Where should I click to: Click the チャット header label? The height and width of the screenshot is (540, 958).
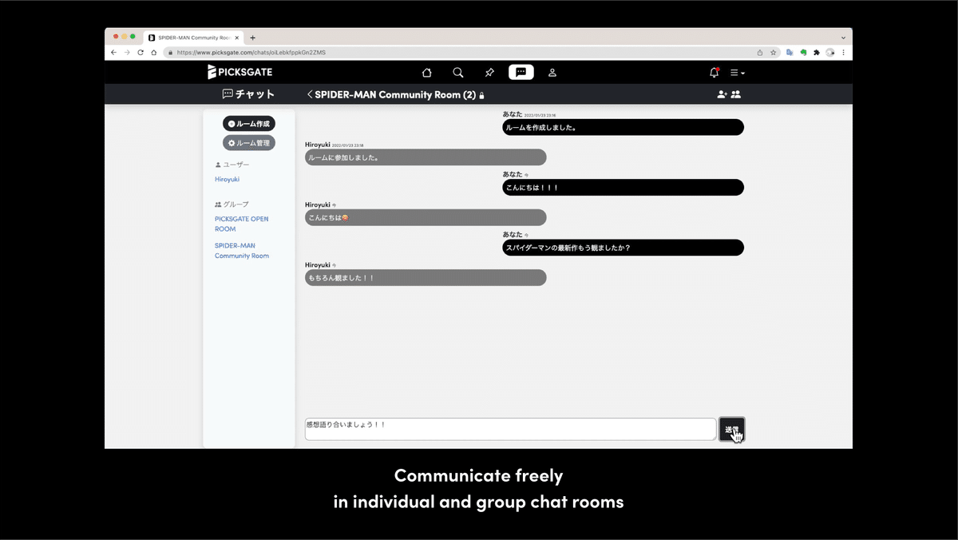pyautogui.click(x=248, y=94)
